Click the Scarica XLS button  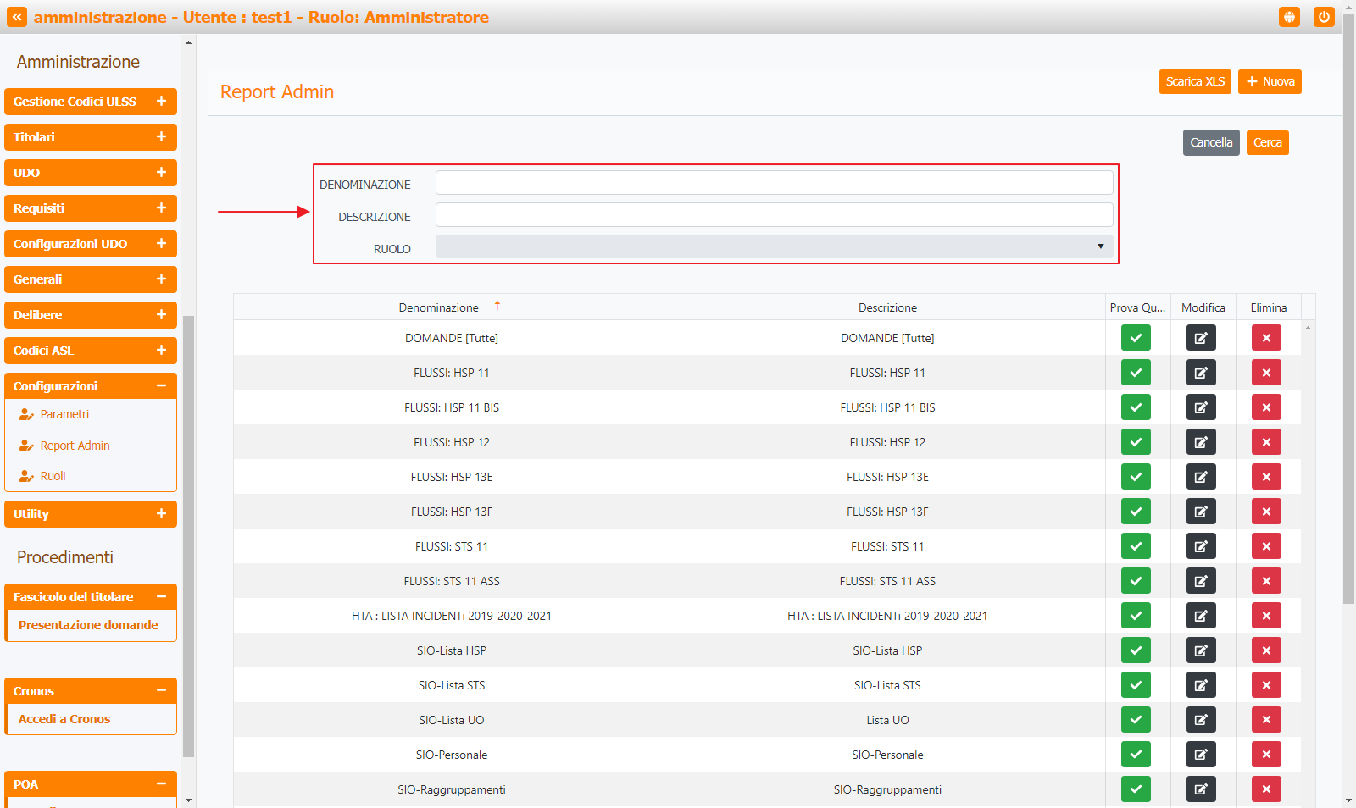[1195, 81]
